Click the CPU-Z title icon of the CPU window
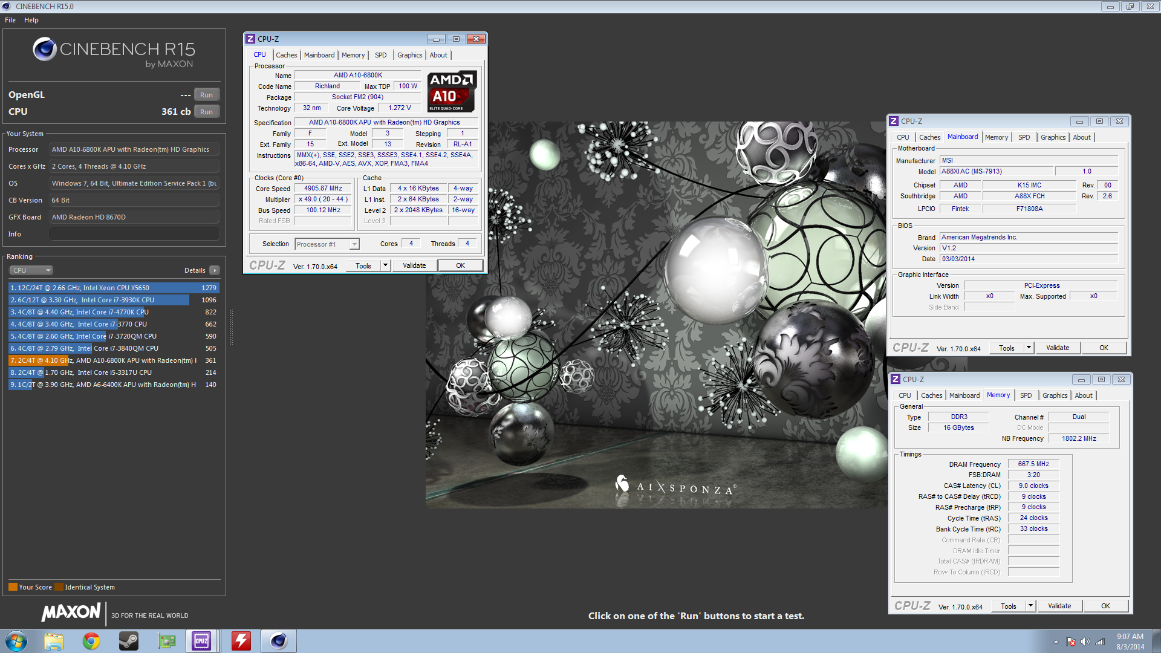Viewport: 1161px width, 653px height. click(250, 39)
